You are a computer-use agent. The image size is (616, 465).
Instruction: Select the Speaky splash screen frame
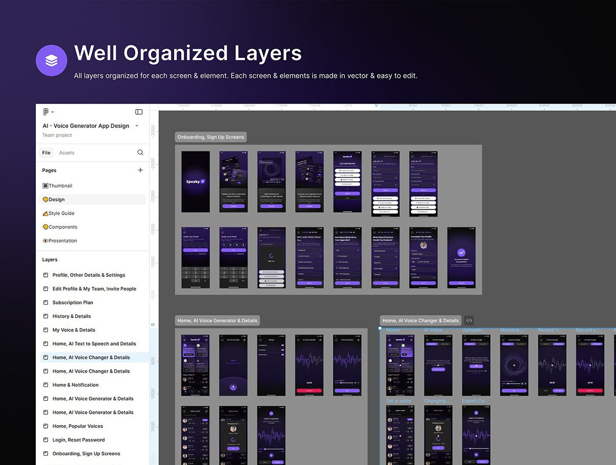[x=196, y=181]
